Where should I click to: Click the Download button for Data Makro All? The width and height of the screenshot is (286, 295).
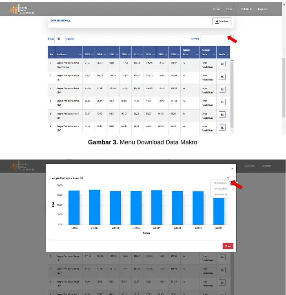point(222,21)
